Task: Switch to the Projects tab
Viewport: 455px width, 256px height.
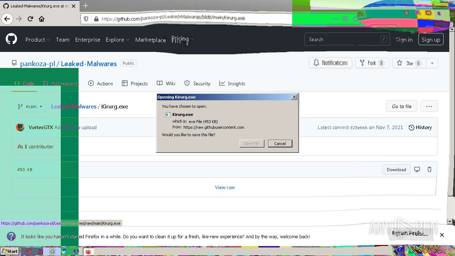Action: (x=135, y=84)
